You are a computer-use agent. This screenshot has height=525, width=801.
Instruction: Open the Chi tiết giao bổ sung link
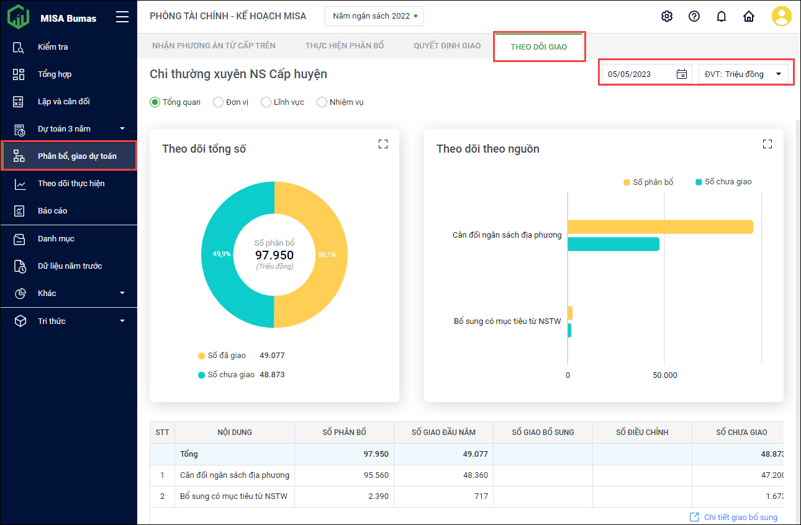tap(740, 517)
